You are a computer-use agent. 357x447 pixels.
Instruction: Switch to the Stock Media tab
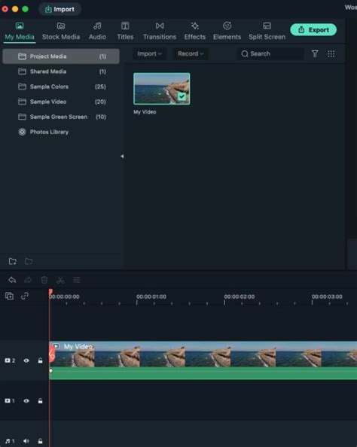tap(61, 32)
